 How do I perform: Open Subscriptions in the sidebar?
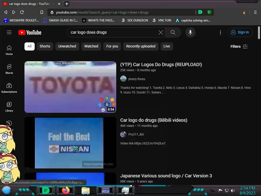(x=9, y=88)
